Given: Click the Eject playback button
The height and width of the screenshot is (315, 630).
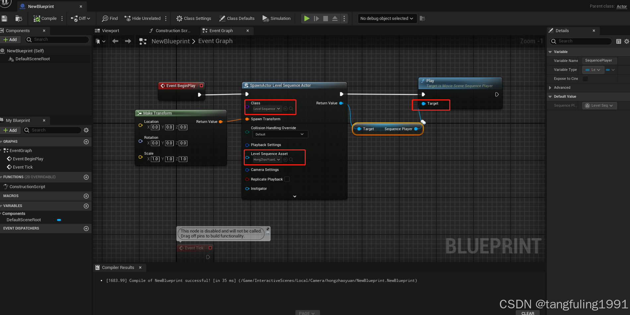Looking at the screenshot, I should (335, 19).
